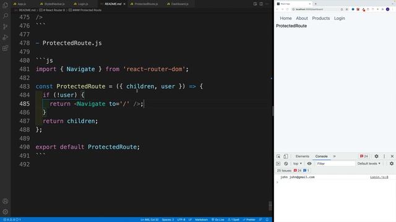
Task: Open a new browser tab
Action: [x=316, y=4]
